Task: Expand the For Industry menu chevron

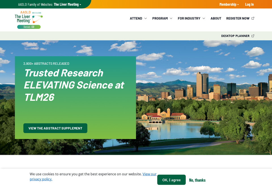Action: click(204, 18)
